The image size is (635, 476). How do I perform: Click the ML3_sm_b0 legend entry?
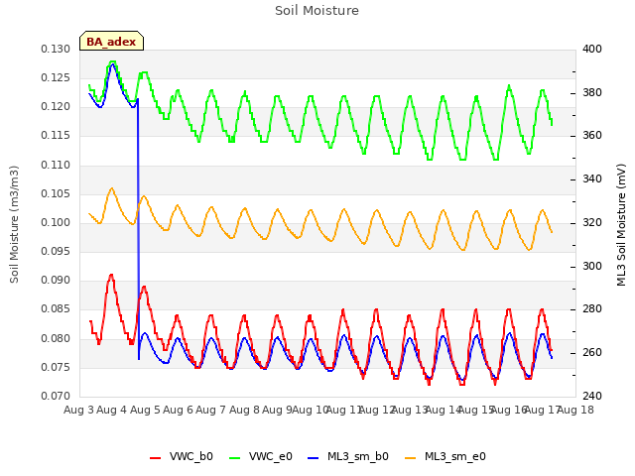point(348,456)
